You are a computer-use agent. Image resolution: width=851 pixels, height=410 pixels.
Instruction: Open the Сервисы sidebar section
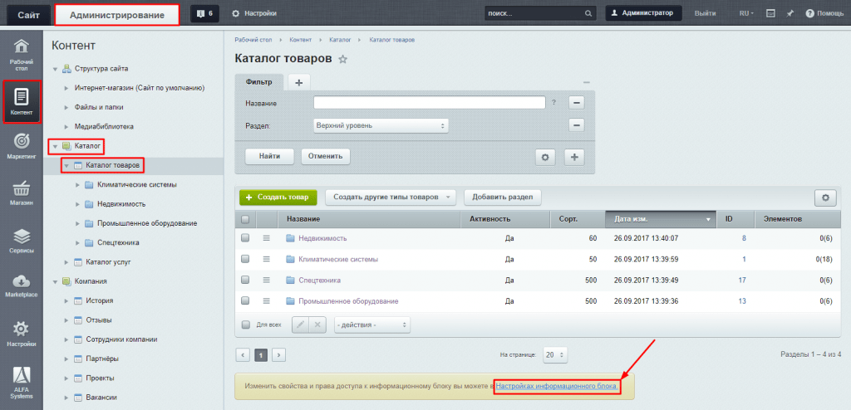click(22, 241)
